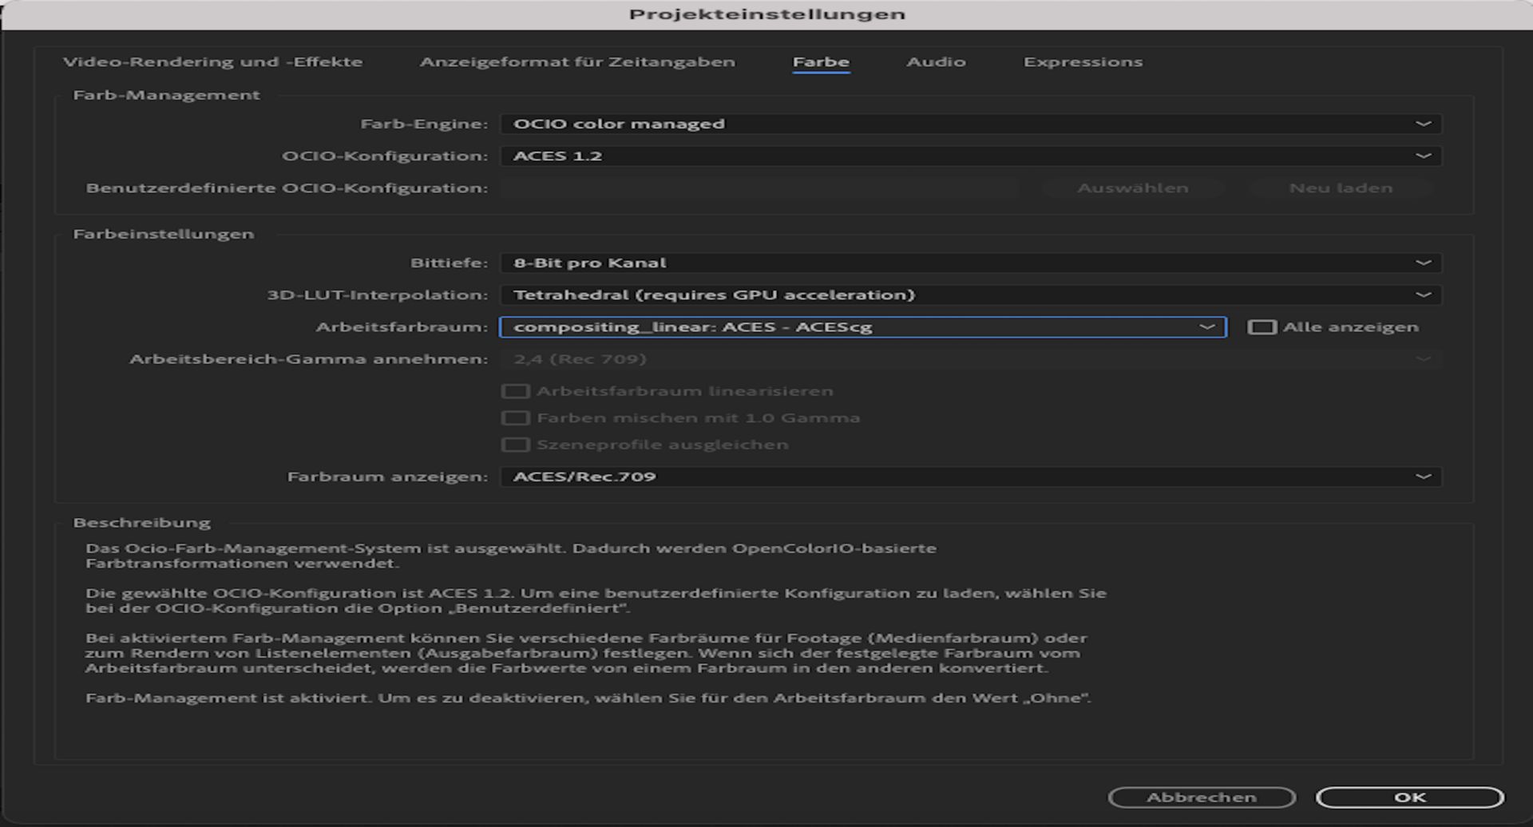This screenshot has height=827, width=1533.
Task: Select the Farbe tab
Action: [x=821, y=62]
